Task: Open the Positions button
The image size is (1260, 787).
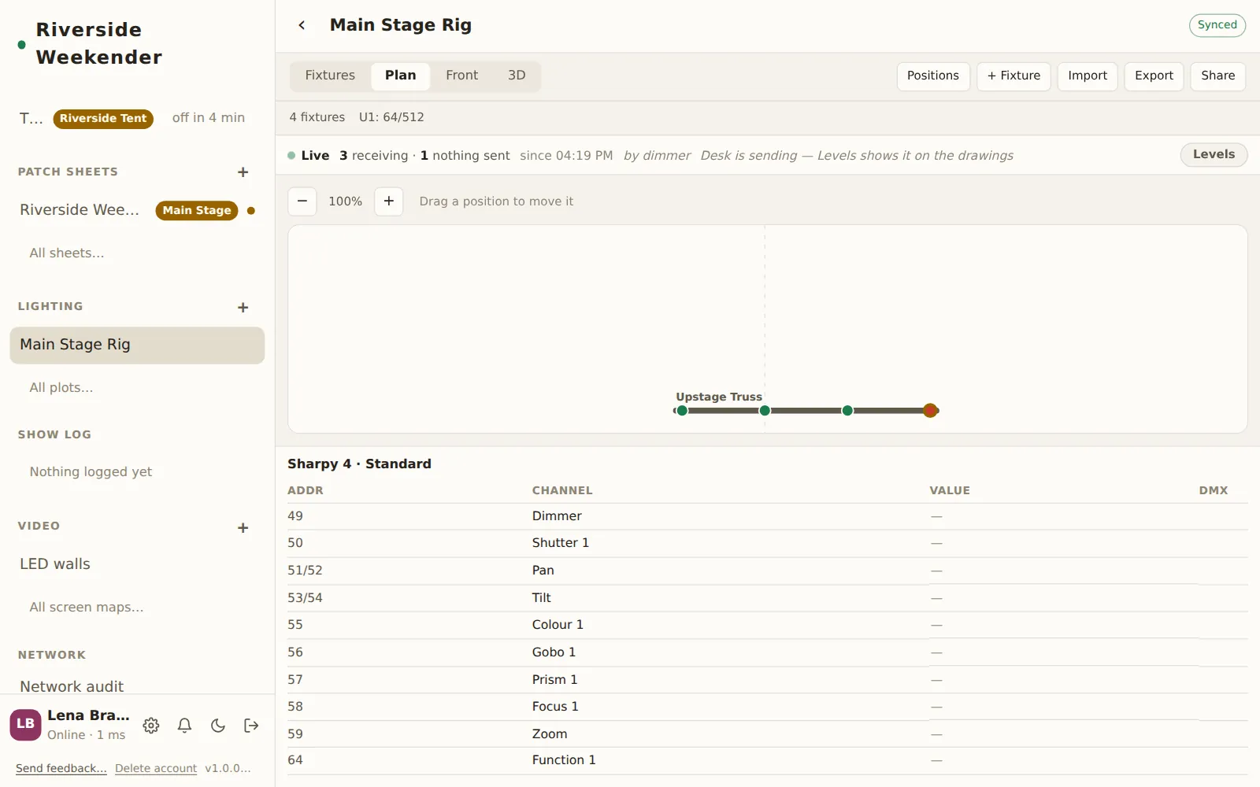Action: click(x=933, y=76)
